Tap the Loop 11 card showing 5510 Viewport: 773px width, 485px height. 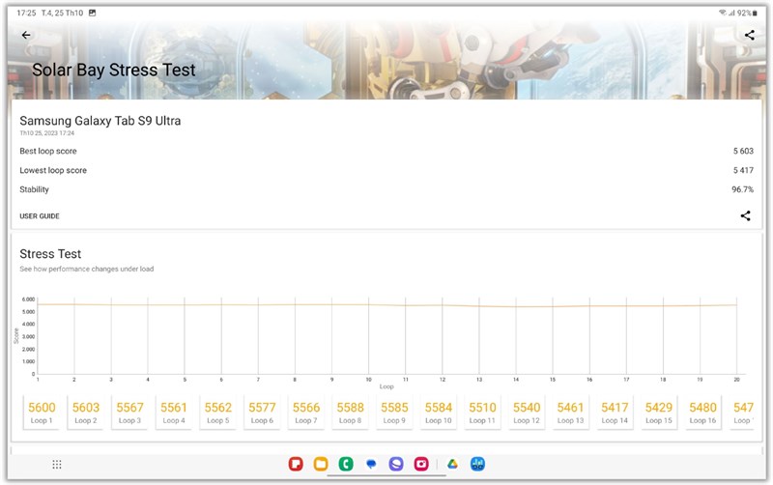coord(482,413)
